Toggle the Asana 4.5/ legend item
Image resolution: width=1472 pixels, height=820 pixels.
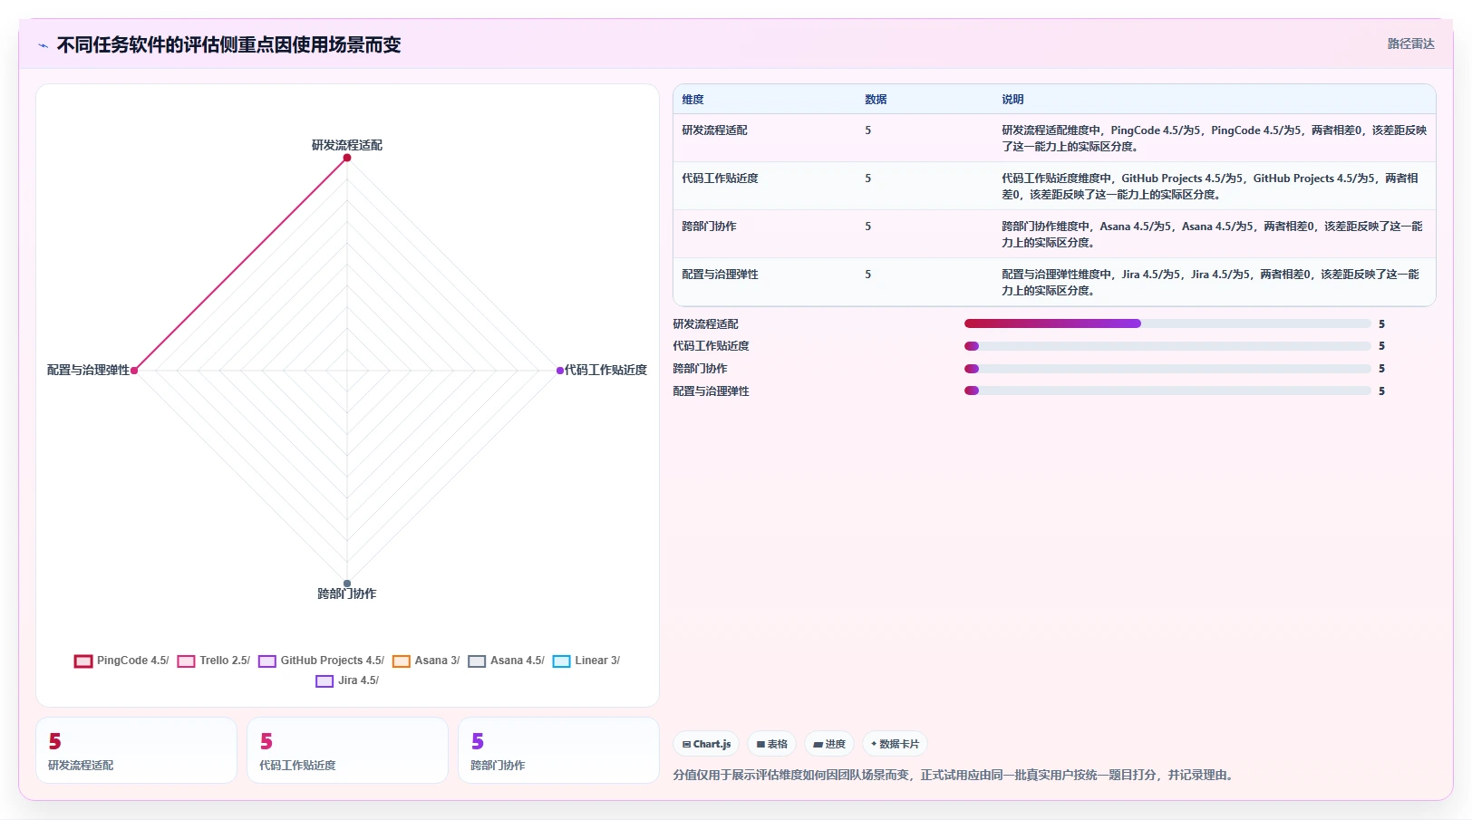click(x=507, y=661)
